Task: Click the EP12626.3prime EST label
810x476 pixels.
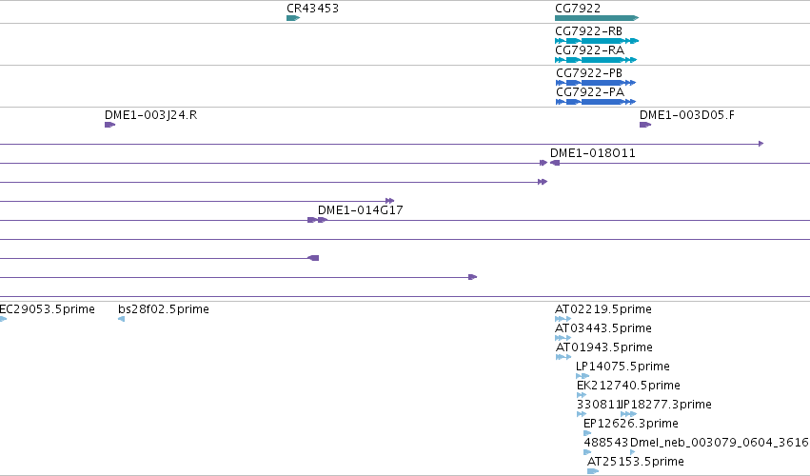Action: (631, 424)
